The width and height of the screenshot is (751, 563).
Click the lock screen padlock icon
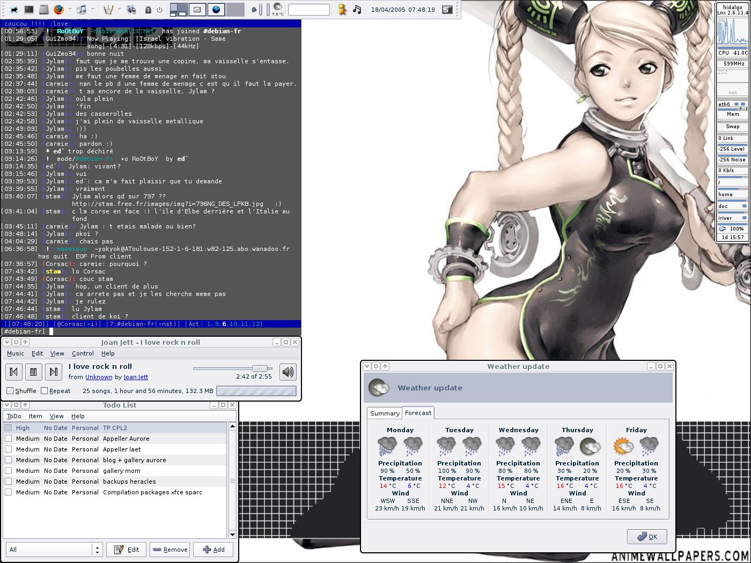(148, 10)
